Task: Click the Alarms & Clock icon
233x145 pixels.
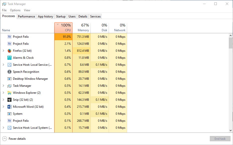Action: pyautogui.click(x=9, y=58)
